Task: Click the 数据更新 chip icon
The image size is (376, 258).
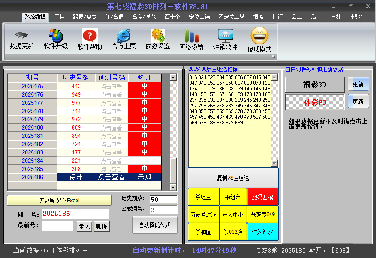Action: [22, 40]
